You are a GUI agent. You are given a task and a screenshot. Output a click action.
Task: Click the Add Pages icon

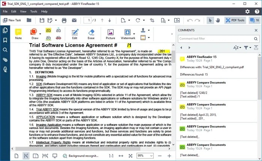coord(123,20)
